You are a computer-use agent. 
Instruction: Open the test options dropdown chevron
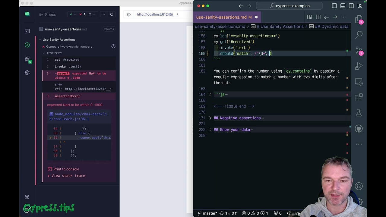coord(104,14)
